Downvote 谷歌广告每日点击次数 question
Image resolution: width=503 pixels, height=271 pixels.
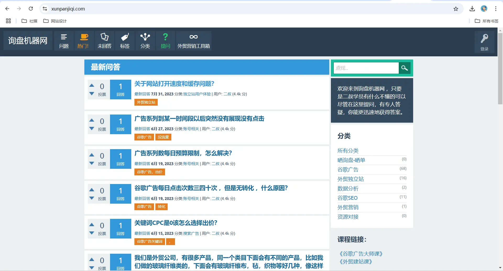click(x=92, y=198)
